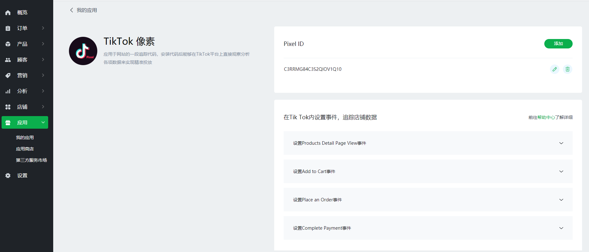
Task: Expand the 订单 sidebar menu
Action: [x=43, y=28]
